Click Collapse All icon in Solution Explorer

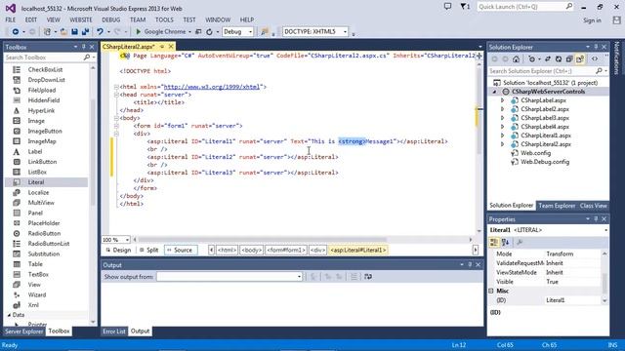[569, 58]
